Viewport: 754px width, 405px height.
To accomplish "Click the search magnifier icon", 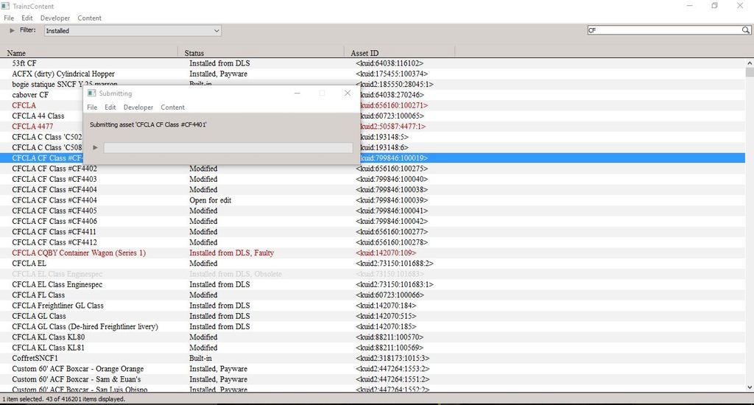I will (x=745, y=29).
